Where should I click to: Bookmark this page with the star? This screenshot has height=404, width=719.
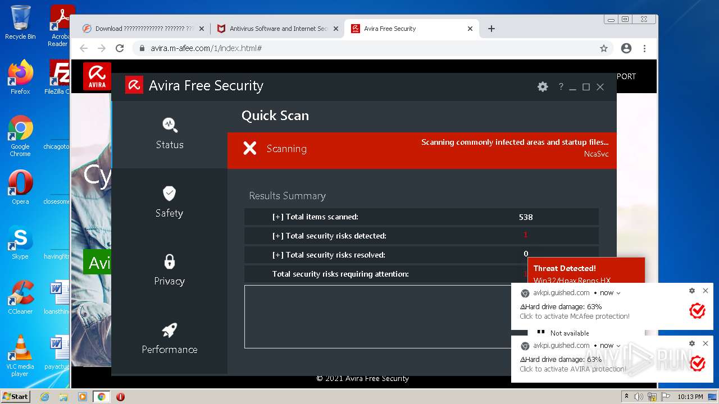pos(604,48)
